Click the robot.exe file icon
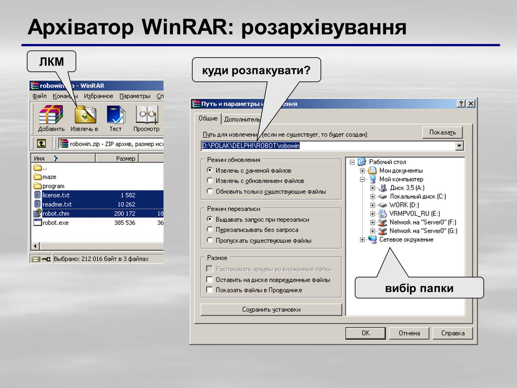517x388 pixels. click(x=37, y=222)
